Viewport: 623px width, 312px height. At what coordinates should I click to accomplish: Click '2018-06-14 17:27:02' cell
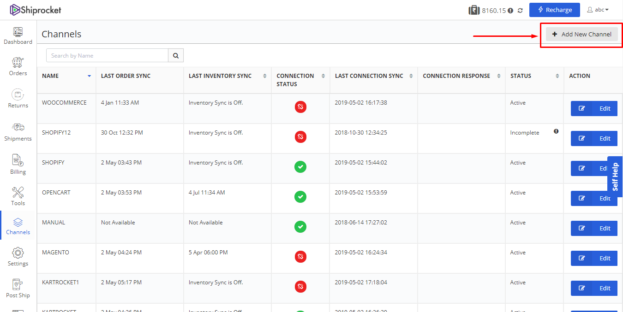361,223
